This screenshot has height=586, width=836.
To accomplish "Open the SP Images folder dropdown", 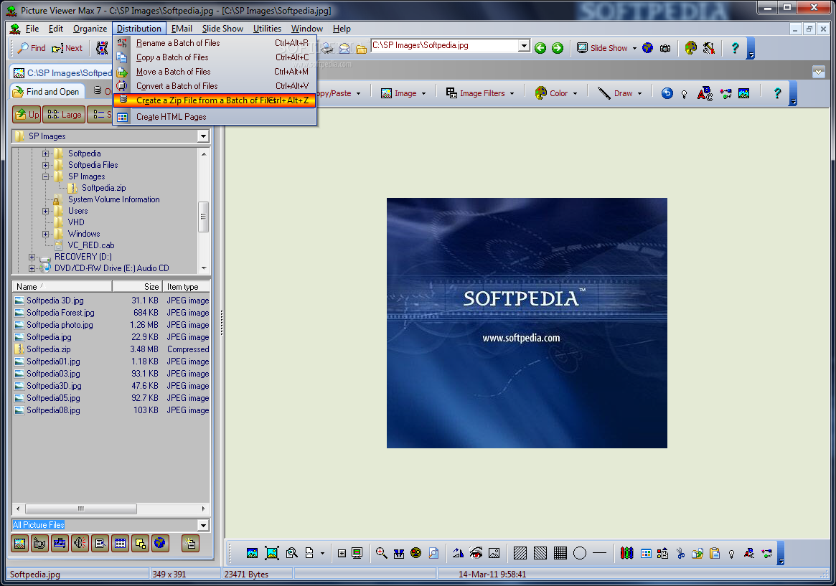I will (x=203, y=136).
